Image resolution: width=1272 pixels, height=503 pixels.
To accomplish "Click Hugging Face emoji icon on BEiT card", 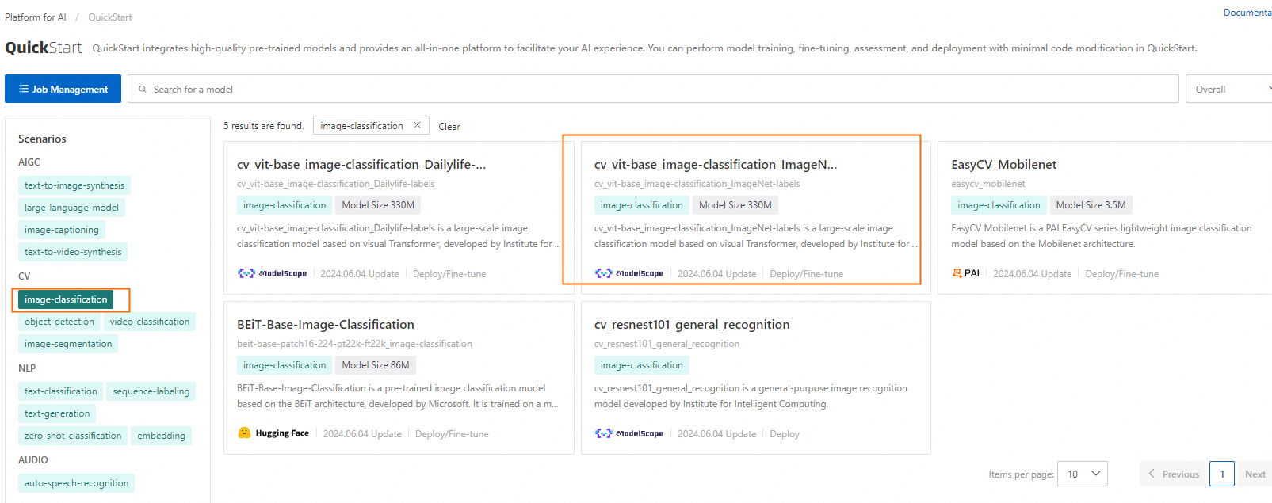I will point(244,433).
